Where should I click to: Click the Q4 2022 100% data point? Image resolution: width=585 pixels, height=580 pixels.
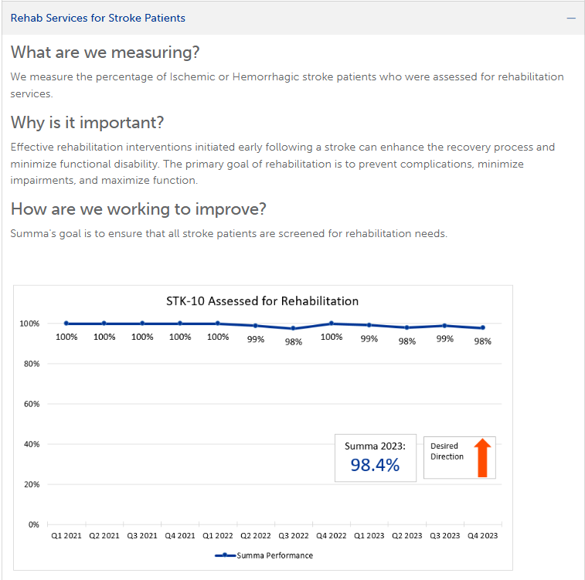point(332,324)
